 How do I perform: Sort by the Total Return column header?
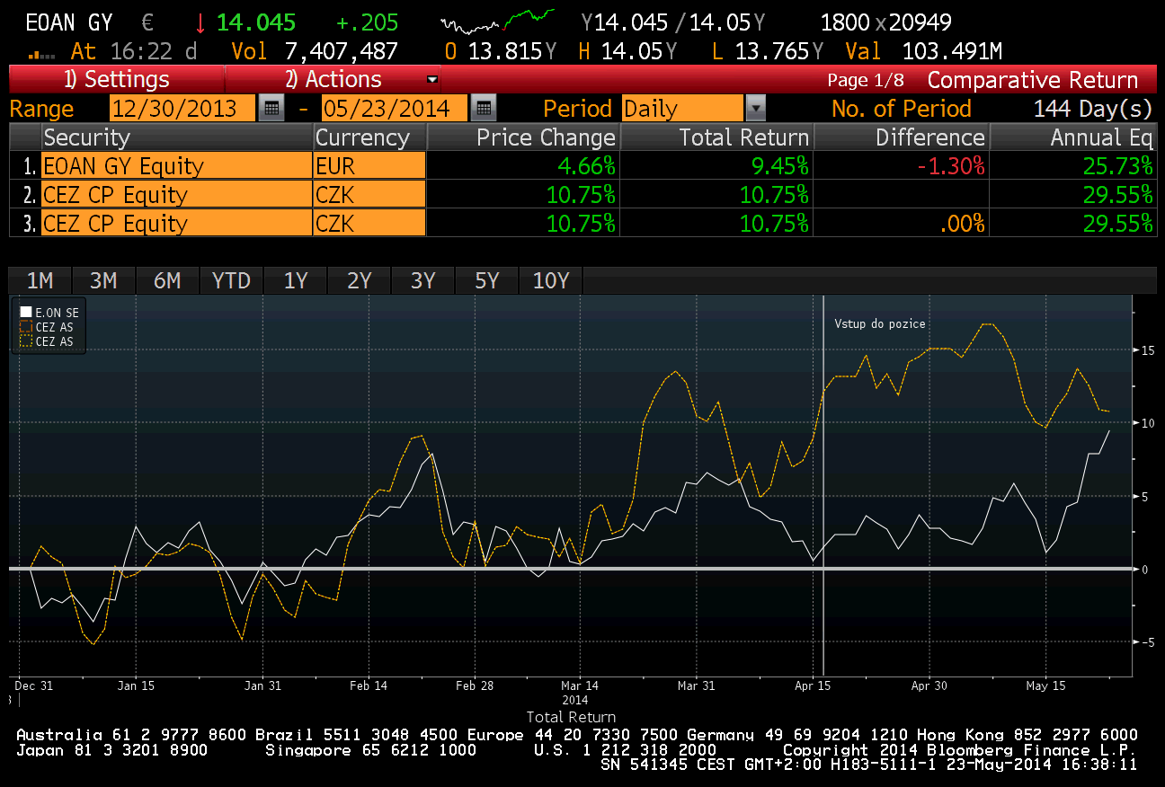716,137
